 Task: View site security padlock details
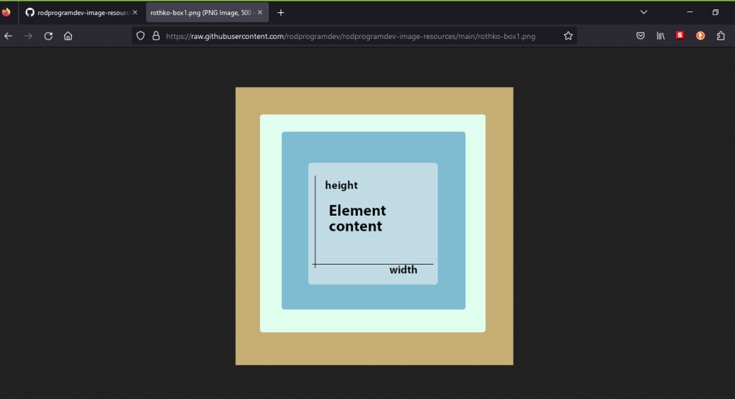pyautogui.click(x=156, y=36)
